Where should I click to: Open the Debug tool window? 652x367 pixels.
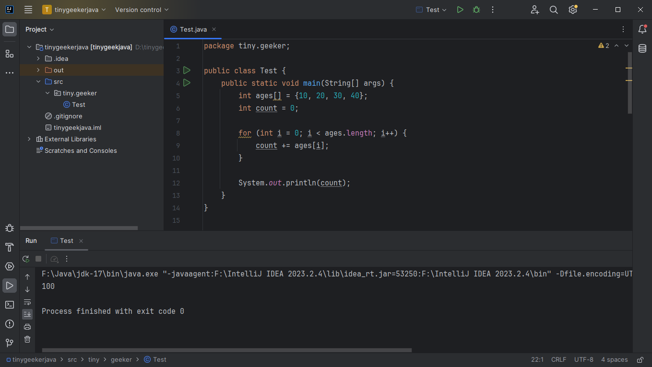click(x=10, y=228)
